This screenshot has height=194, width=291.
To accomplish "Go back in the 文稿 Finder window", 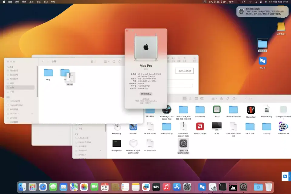I will [43, 62].
